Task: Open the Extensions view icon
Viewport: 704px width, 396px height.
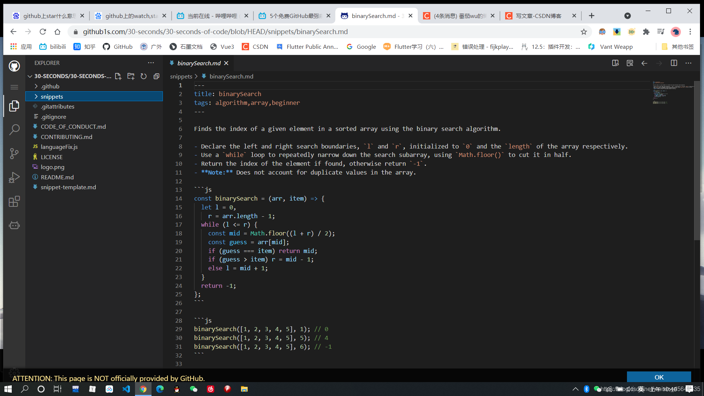Action: pyautogui.click(x=14, y=201)
